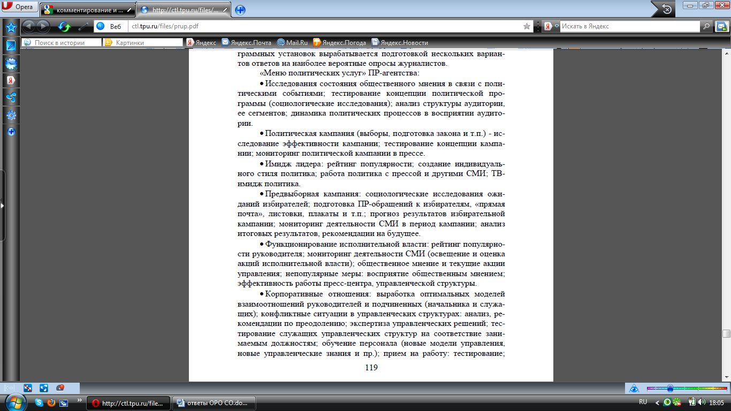Open History clock panel in sidebar
731x411 pixels.
11,63
